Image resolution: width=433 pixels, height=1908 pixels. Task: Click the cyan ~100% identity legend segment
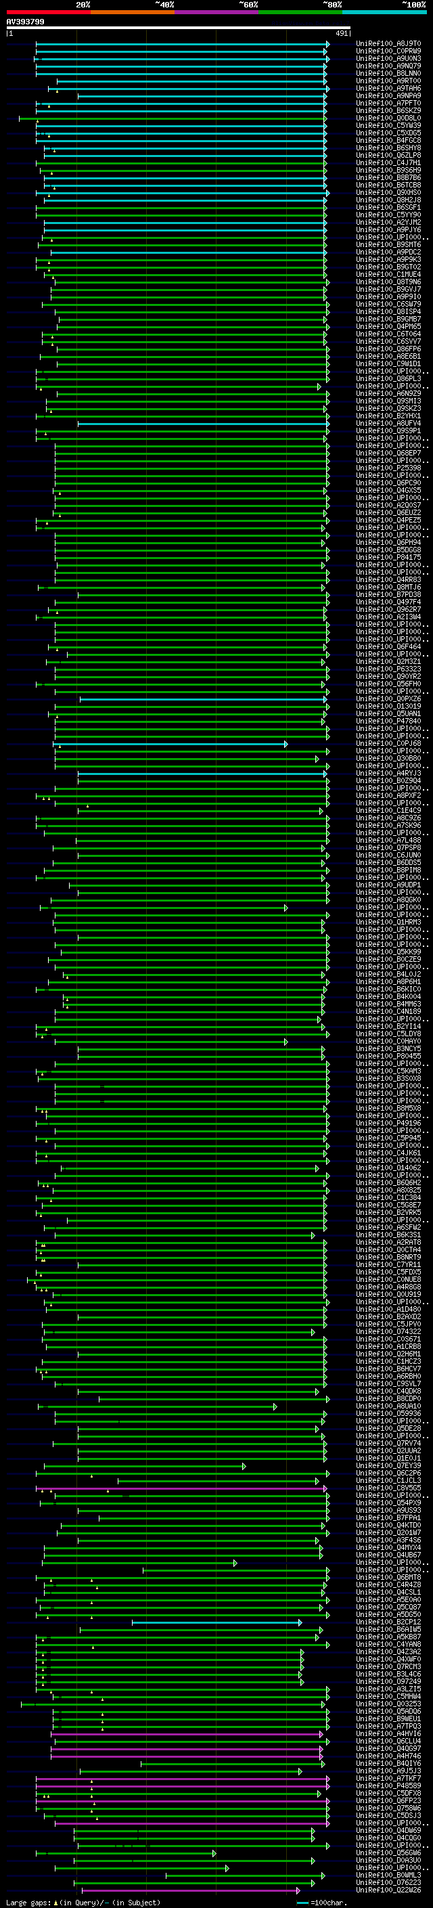click(384, 12)
